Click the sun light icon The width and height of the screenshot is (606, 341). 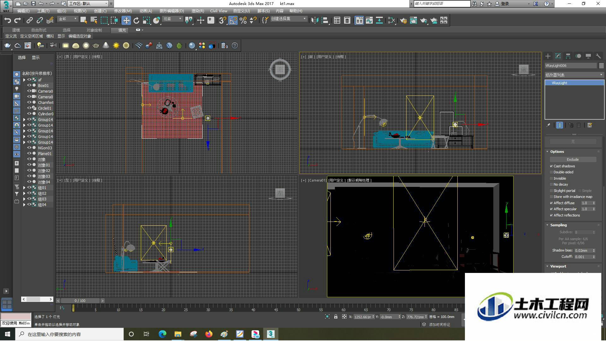point(116,46)
